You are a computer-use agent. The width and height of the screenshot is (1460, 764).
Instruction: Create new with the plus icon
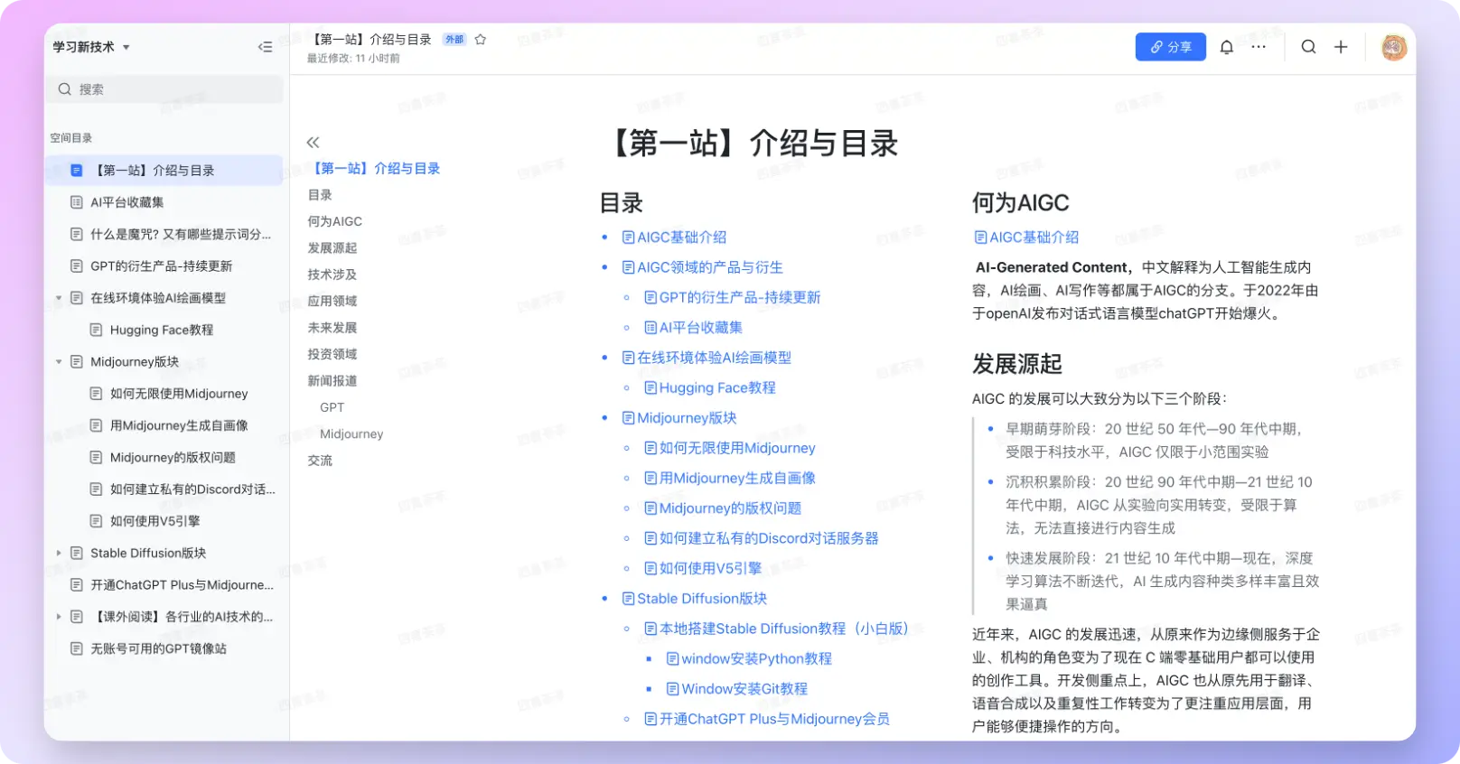[x=1341, y=47]
